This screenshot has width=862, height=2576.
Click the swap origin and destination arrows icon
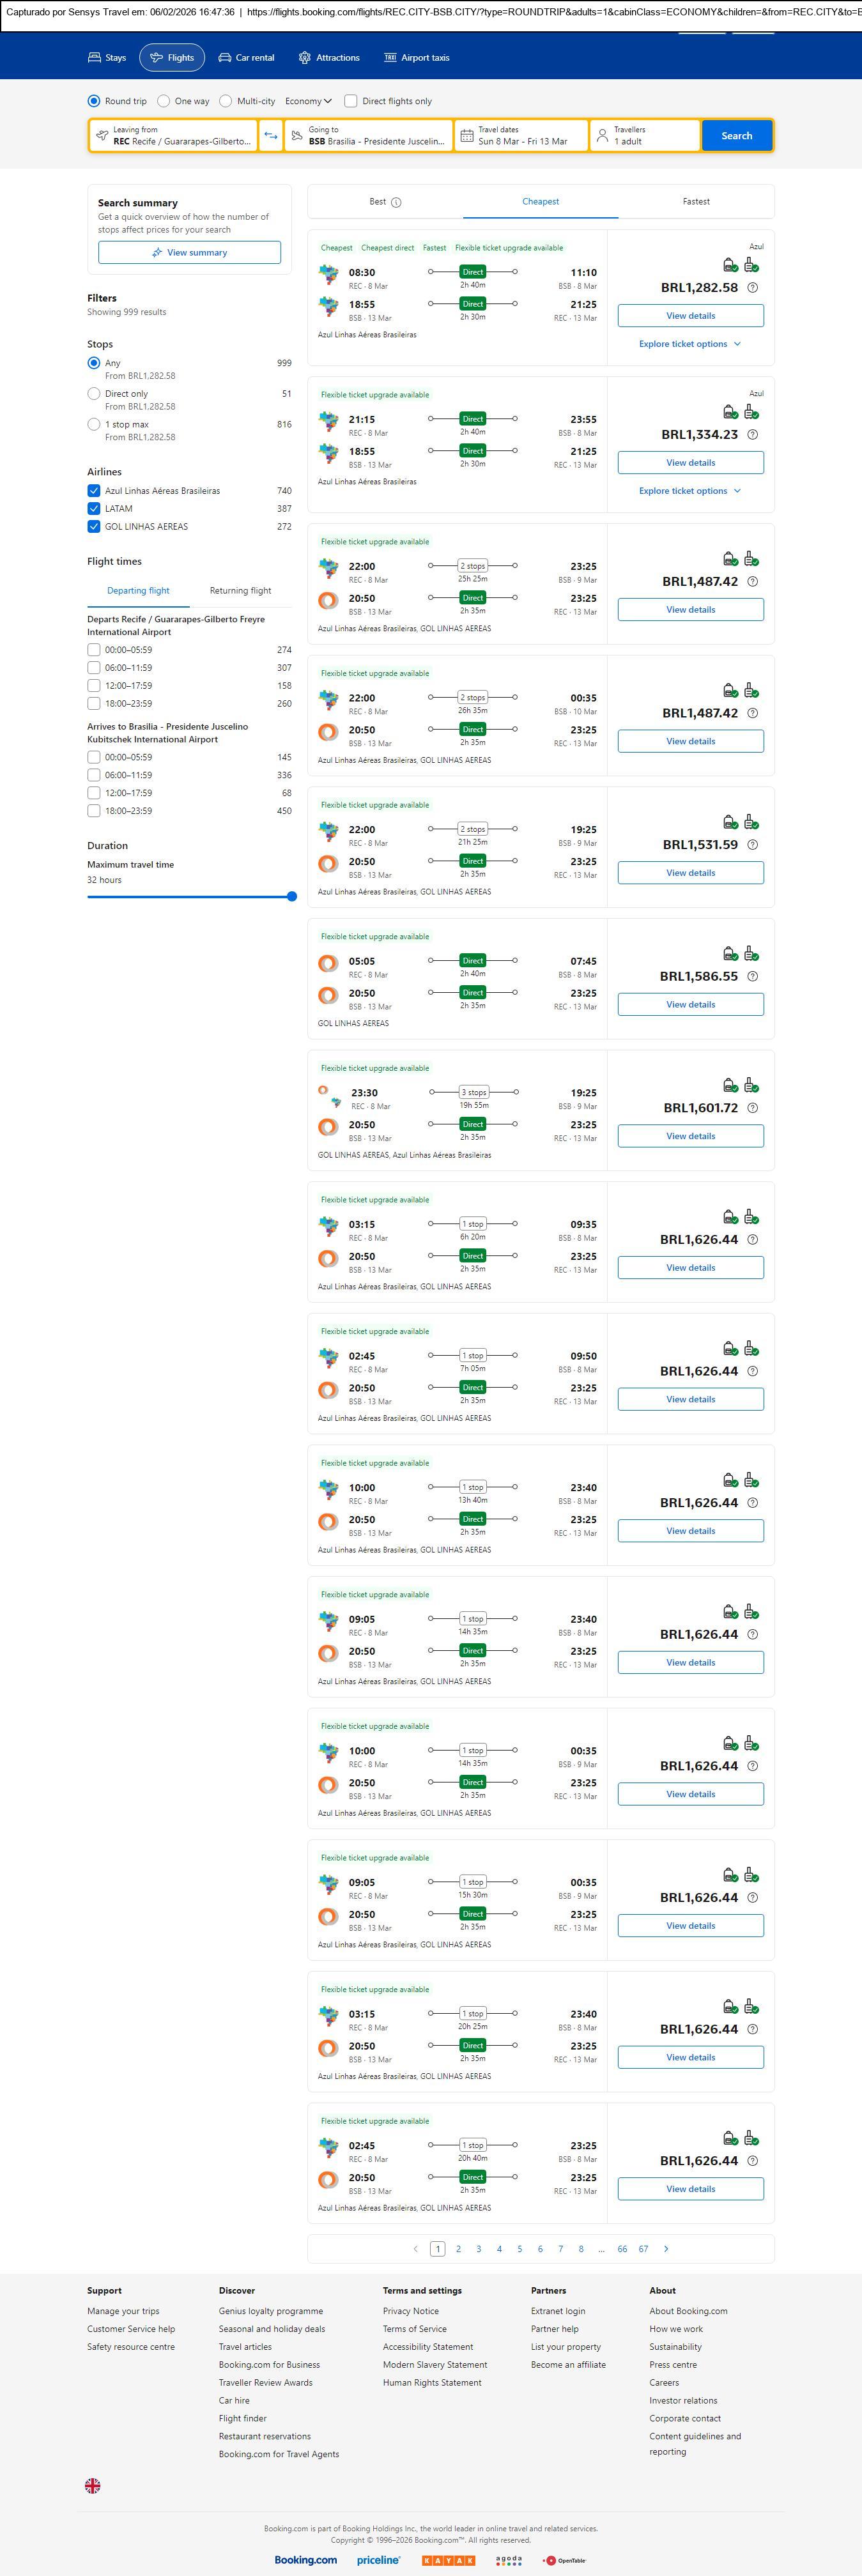coord(271,136)
